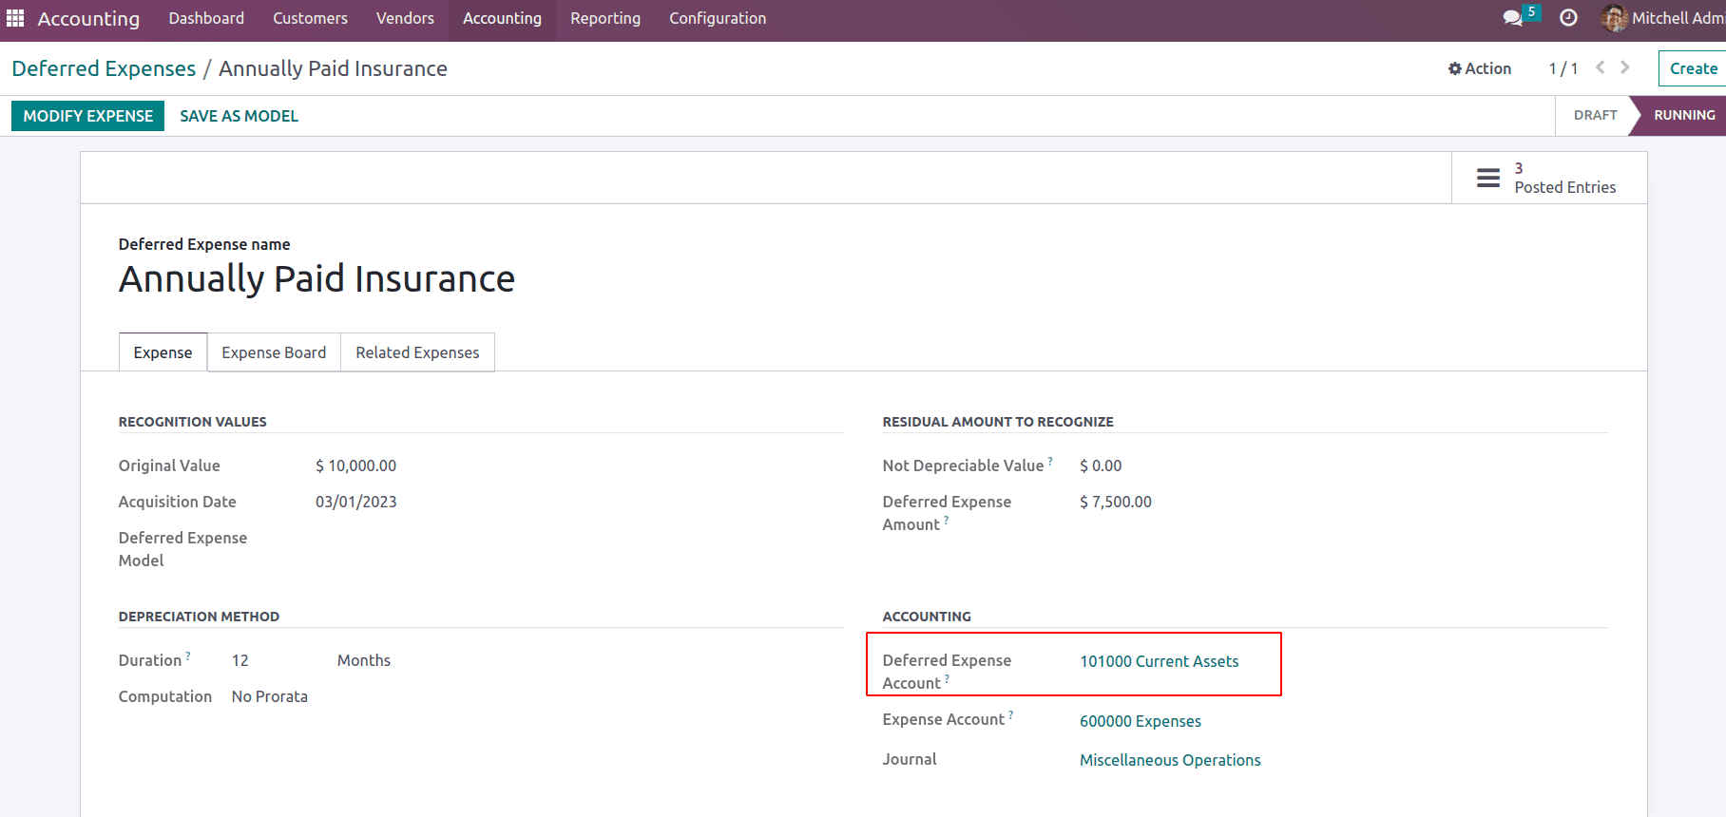The width and height of the screenshot is (1726, 817).
Task: Open the Configuration menu
Action: pyautogui.click(x=717, y=18)
